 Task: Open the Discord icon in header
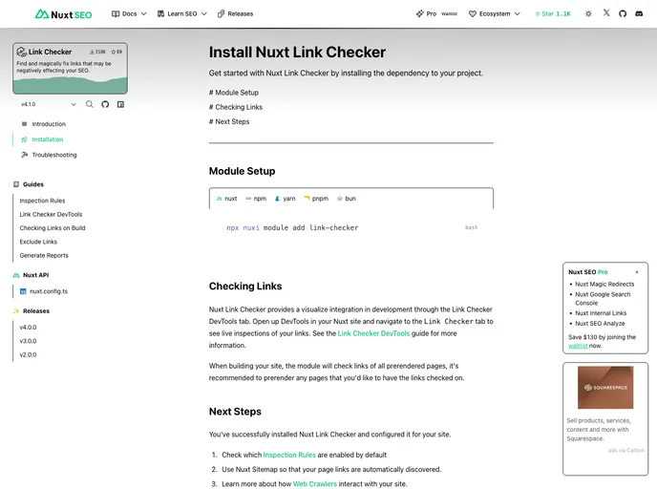639,13
